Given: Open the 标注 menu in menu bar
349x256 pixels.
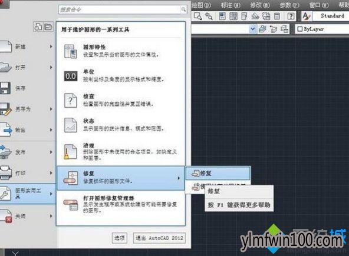Looking at the screenshot, I should pyautogui.click(x=231, y=5).
